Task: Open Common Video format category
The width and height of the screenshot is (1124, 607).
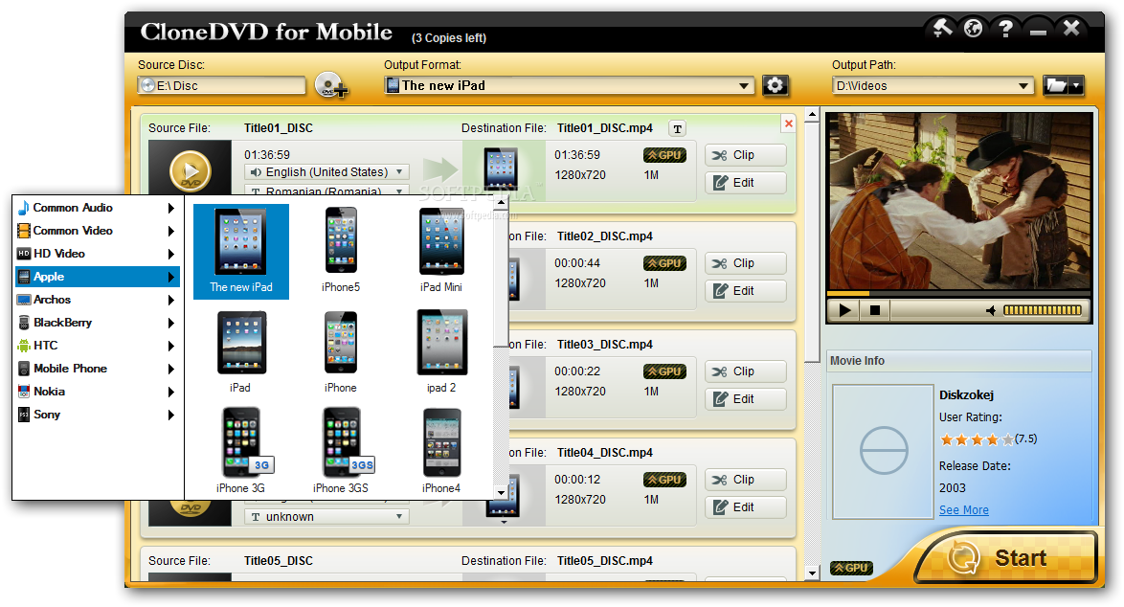Action: click(x=97, y=231)
